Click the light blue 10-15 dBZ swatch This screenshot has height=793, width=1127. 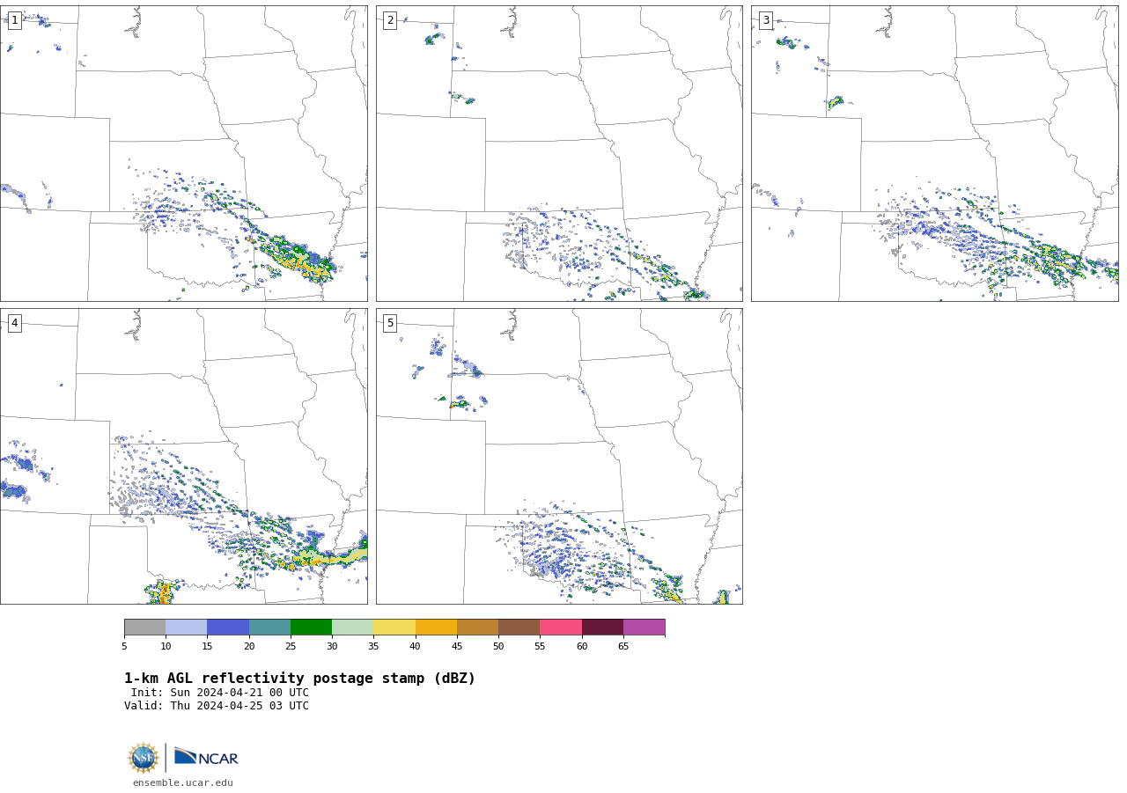pos(186,628)
